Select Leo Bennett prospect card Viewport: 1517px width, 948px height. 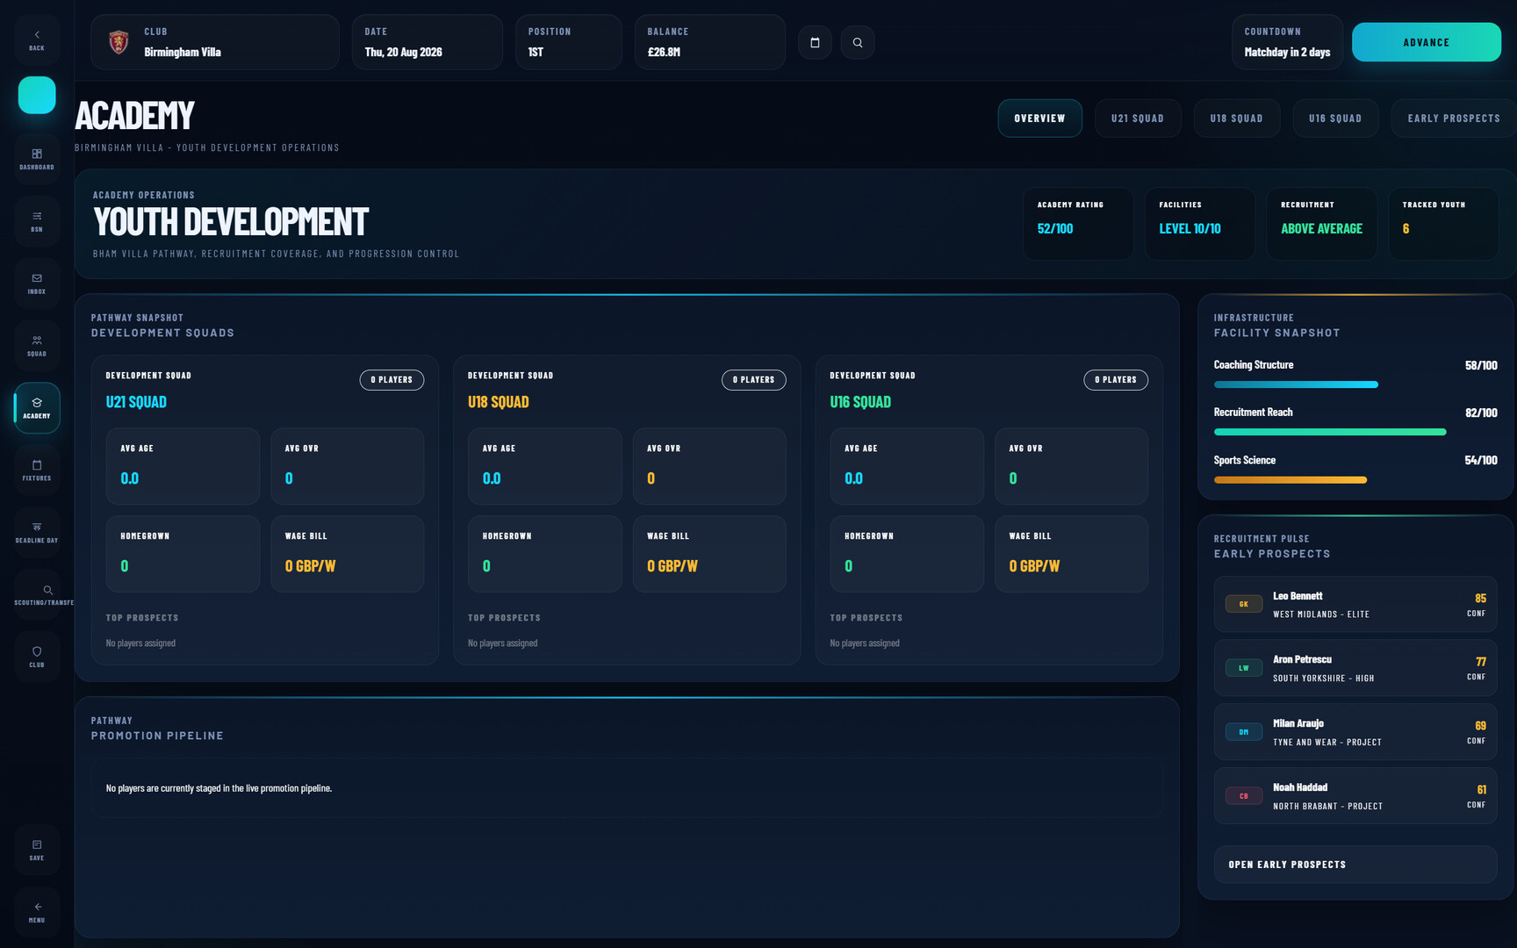(1355, 604)
